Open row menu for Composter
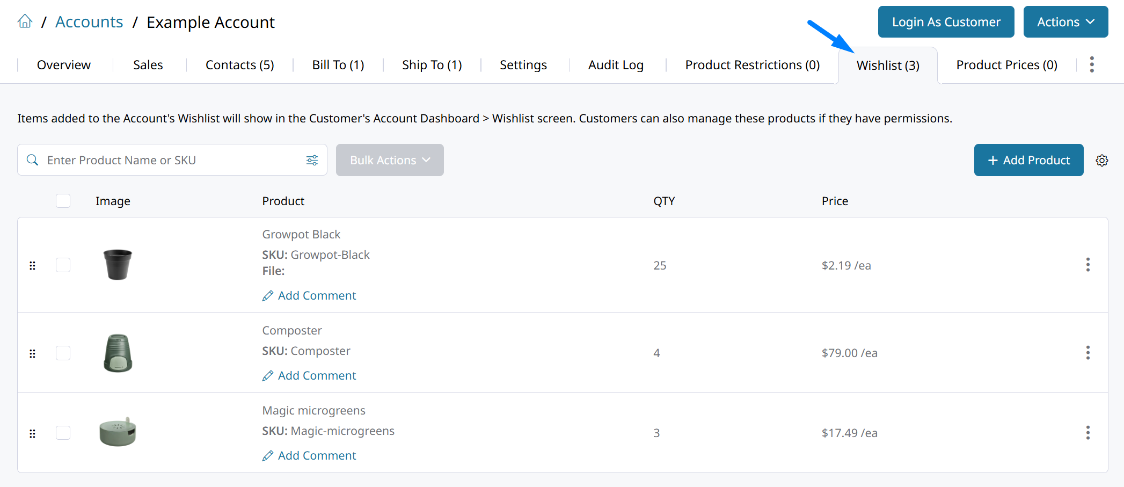Viewport: 1124px width, 487px height. [1088, 353]
